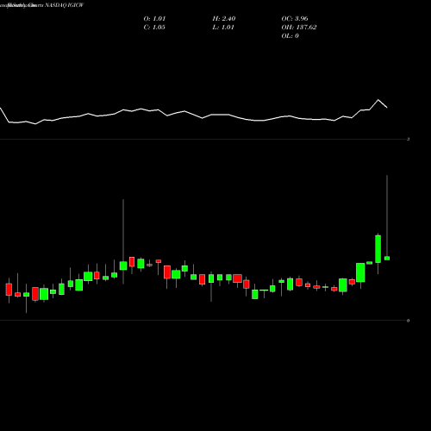
Task: Click the open value 'O: 1.01'
Action: [x=154, y=19]
